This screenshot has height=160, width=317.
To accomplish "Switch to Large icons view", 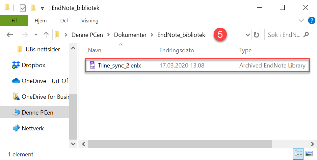I will point(309,154).
